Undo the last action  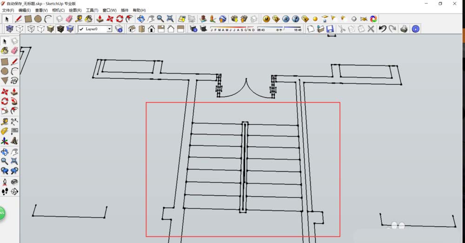(x=383, y=29)
